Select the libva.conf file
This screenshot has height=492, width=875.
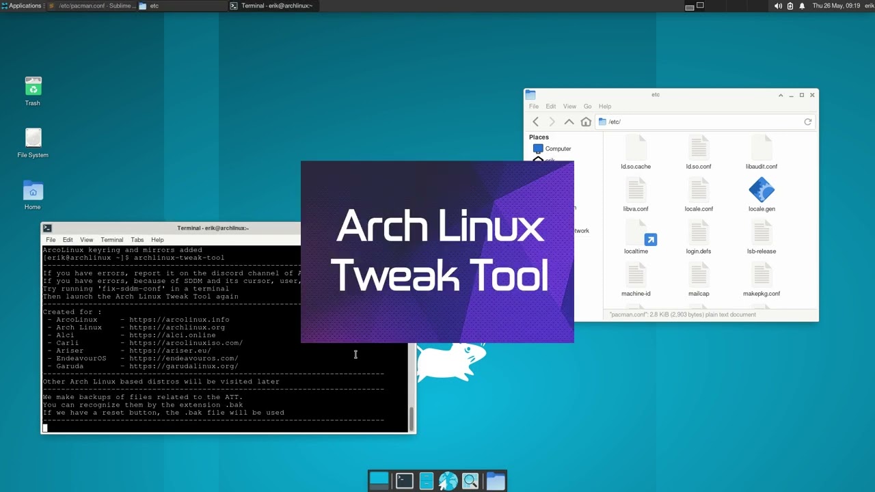[636, 195]
